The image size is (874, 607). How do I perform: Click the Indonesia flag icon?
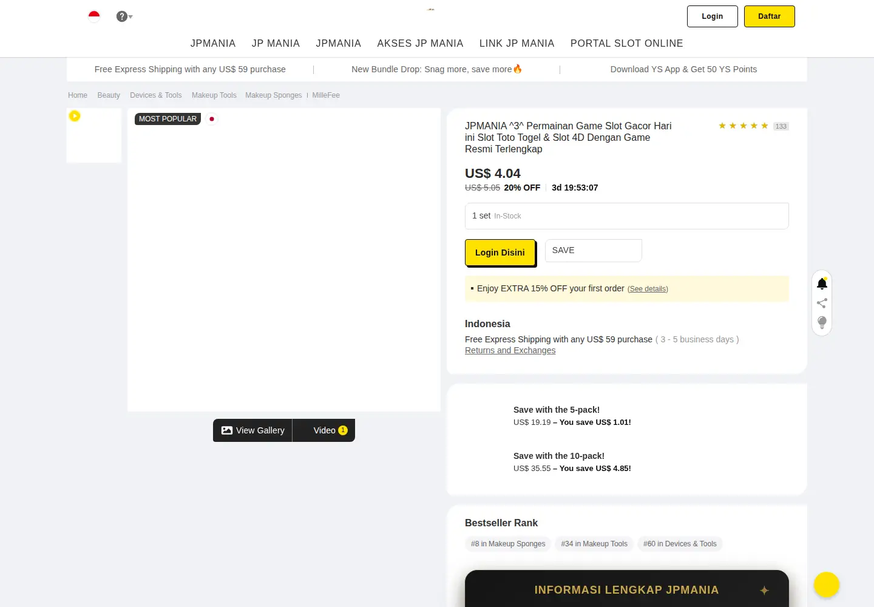pyautogui.click(x=94, y=16)
